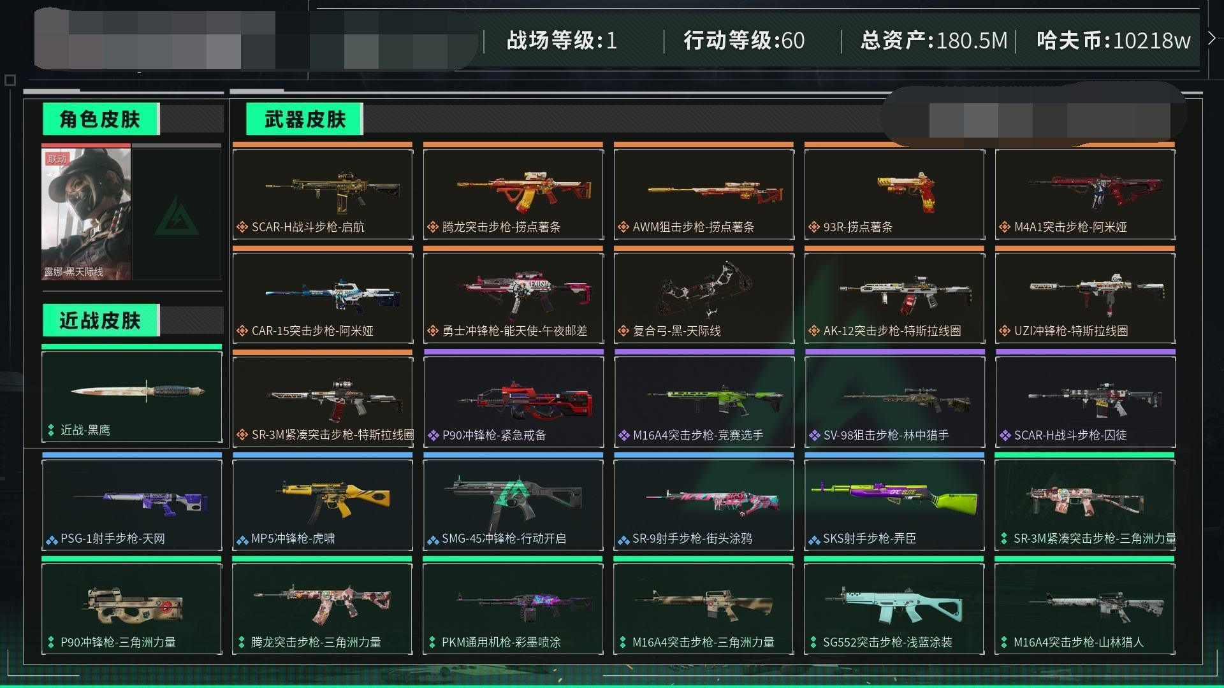1224x688 pixels.
Task: Click the 总资产:180.5M asset display
Action: pyautogui.click(x=934, y=41)
